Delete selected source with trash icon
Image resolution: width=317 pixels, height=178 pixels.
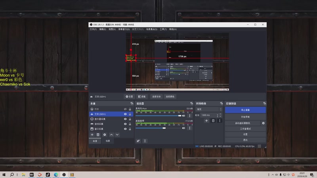coord(98,134)
